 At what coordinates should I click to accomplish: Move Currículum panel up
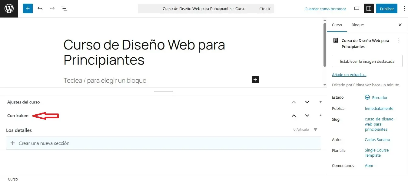[x=294, y=116]
